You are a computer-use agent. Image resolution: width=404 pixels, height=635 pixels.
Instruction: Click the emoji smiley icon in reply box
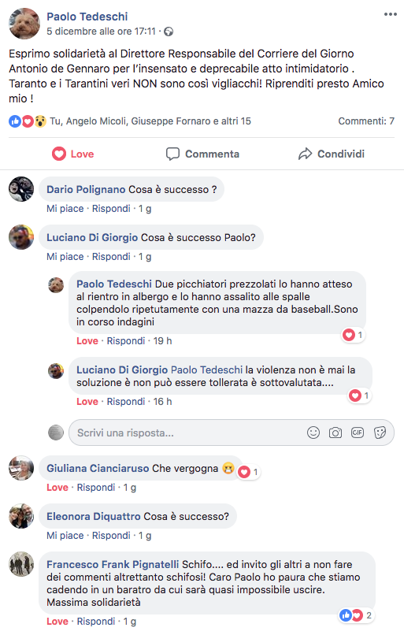pyautogui.click(x=313, y=433)
